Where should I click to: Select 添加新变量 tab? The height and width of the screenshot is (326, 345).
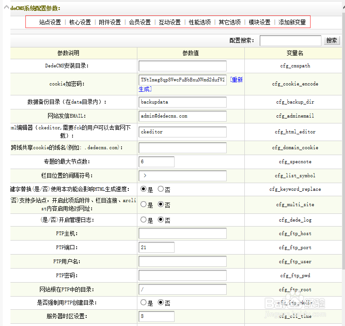292,22
